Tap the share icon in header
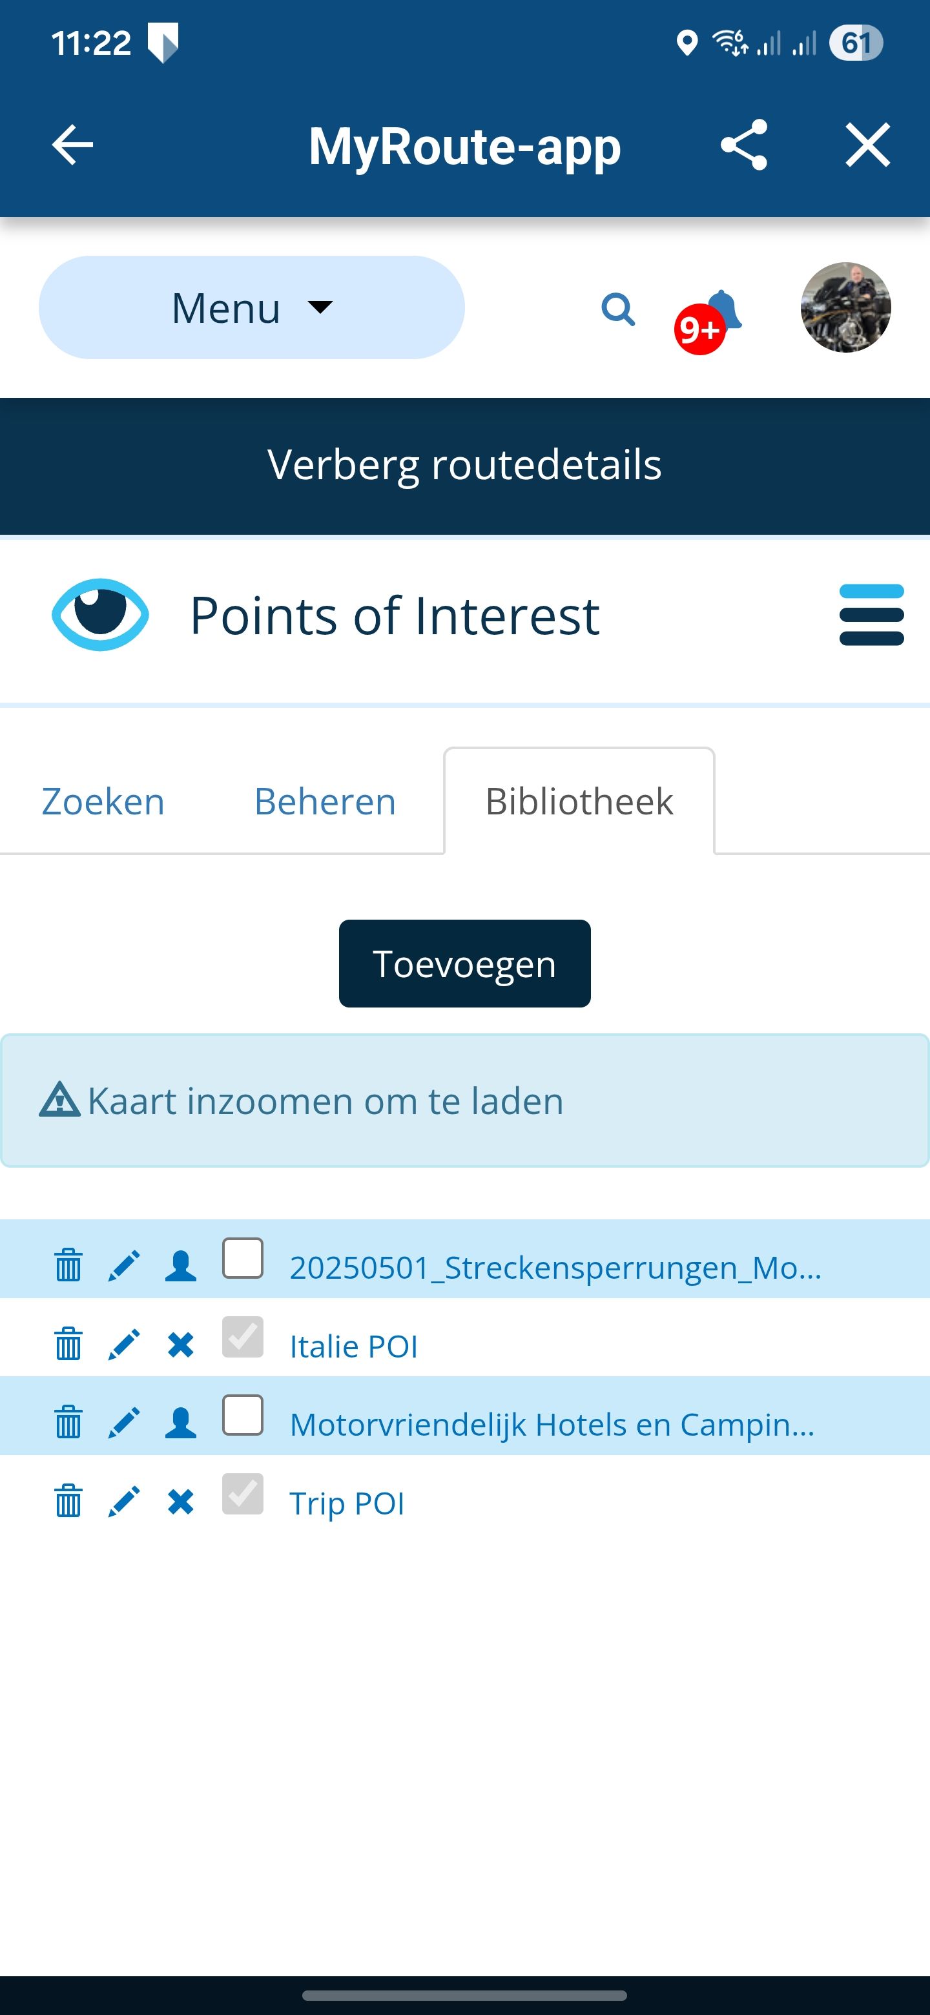Viewport: 930px width, 2015px height. 743,145
